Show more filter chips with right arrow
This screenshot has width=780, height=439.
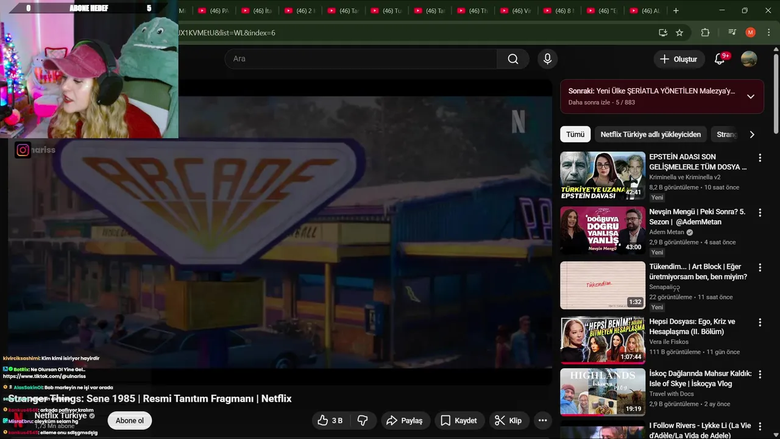[x=752, y=135]
